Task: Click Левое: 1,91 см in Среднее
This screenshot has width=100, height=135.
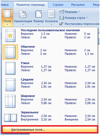Action: point(36,87)
